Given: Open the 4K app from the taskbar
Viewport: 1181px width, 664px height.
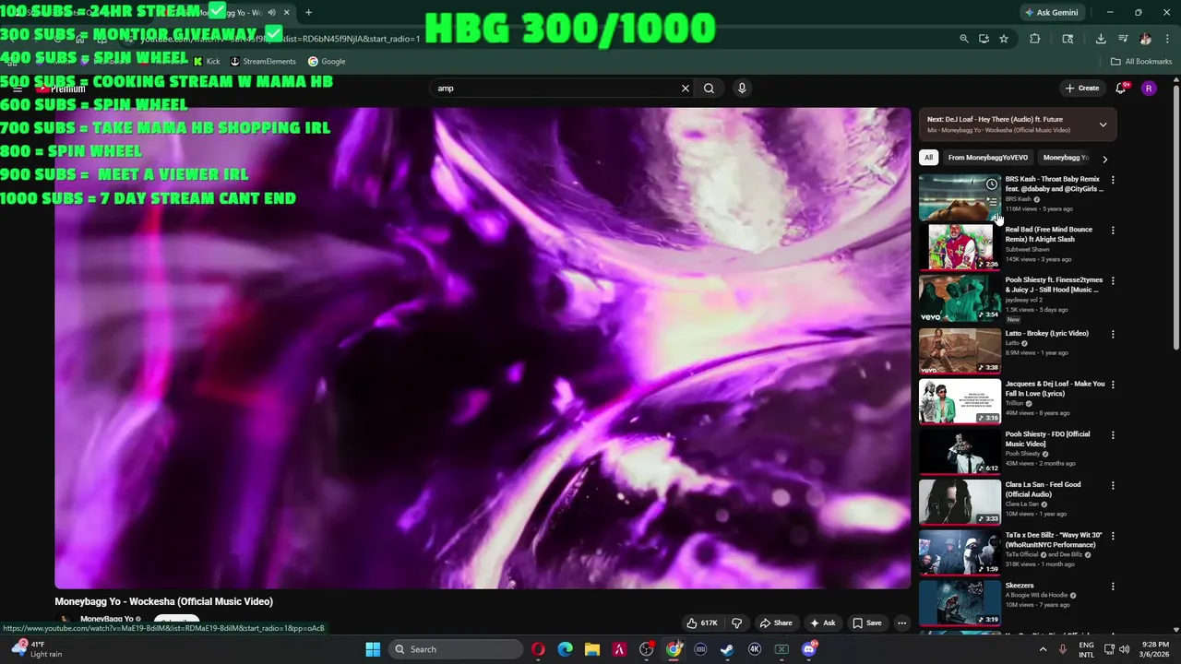Looking at the screenshot, I should click(x=755, y=649).
